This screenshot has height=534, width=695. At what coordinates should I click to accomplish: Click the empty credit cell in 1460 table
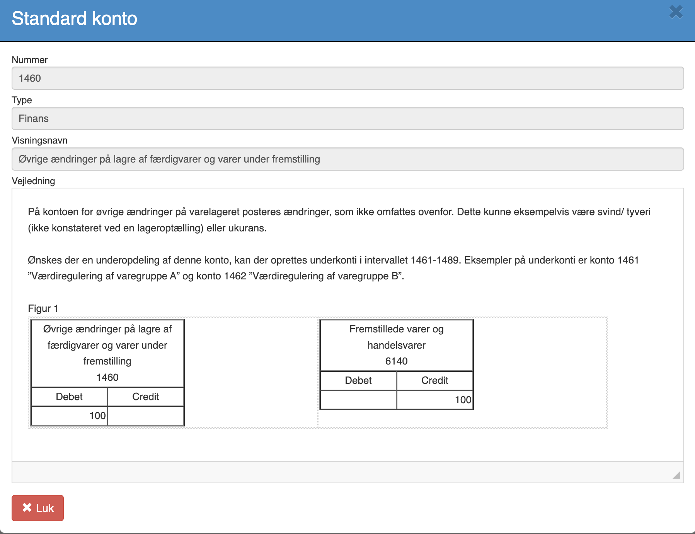tap(146, 416)
